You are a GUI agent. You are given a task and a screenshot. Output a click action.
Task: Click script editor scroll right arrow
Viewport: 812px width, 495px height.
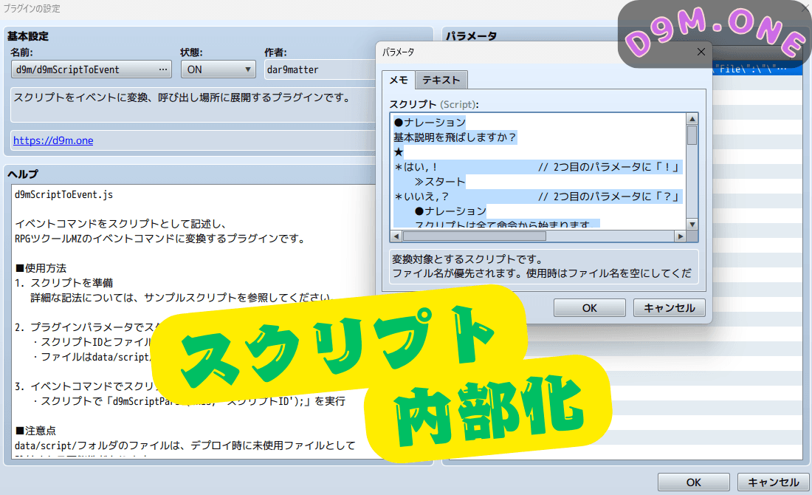681,236
